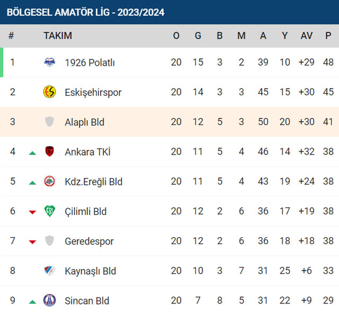
Task: Select the P points column header
Action: (328, 35)
